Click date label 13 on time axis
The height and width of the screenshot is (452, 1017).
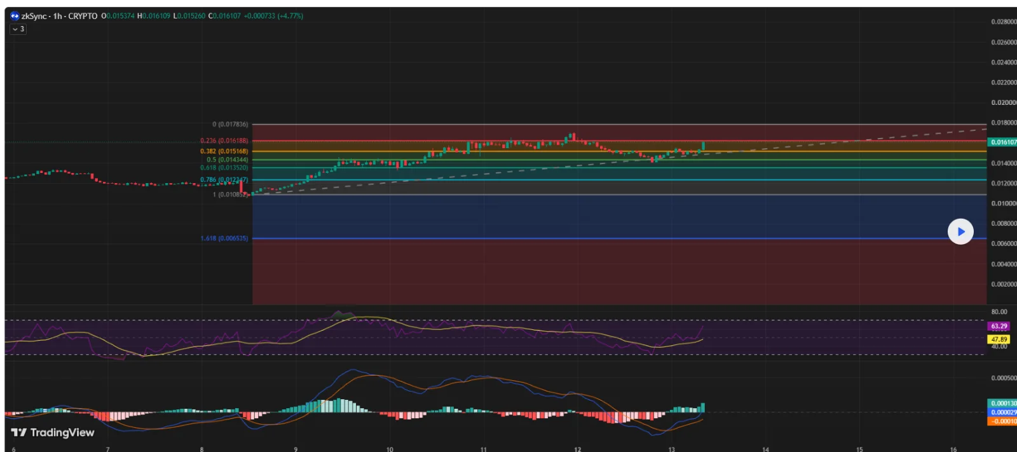671,449
